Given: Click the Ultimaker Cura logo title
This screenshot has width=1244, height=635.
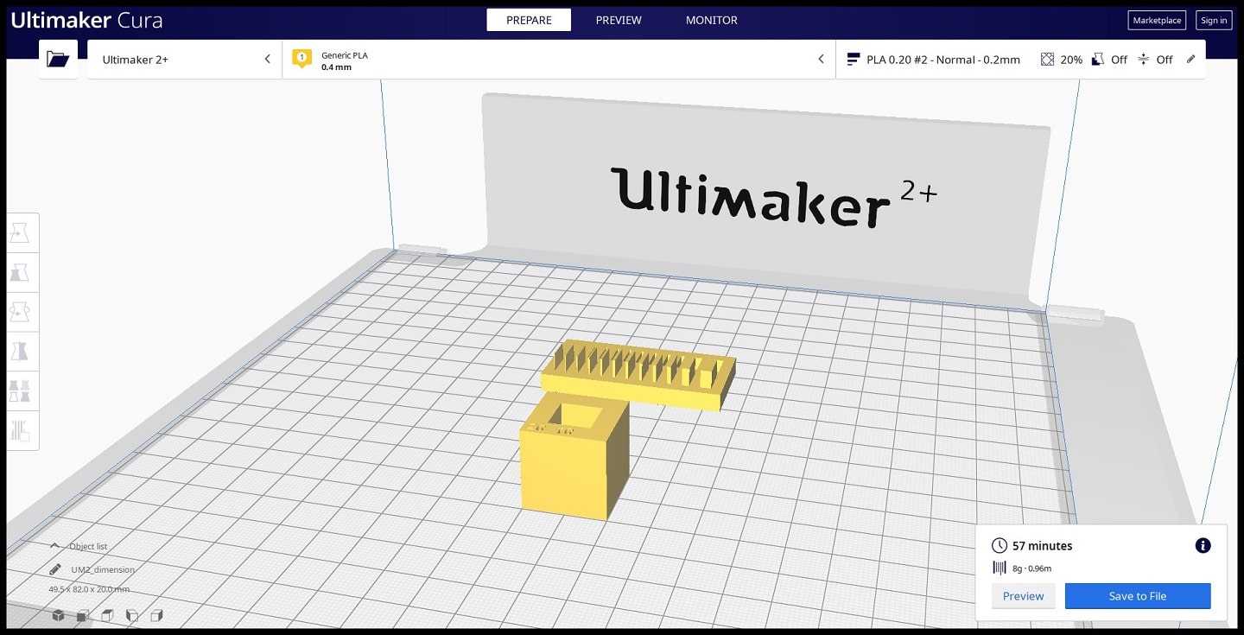Looking at the screenshot, I should [86, 21].
